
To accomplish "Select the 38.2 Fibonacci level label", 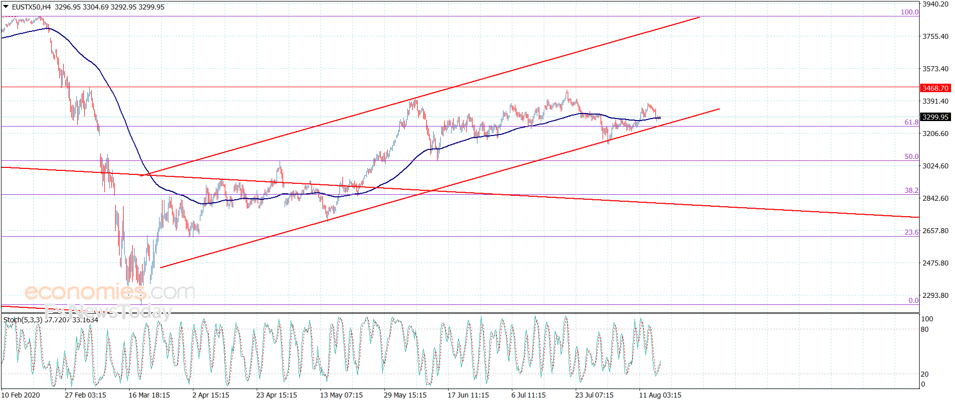I will point(911,190).
